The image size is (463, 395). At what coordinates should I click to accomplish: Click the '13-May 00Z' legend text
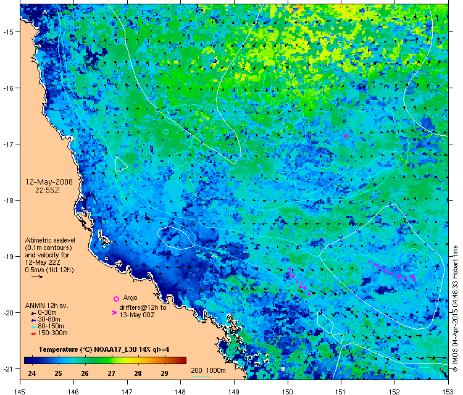click(x=137, y=315)
